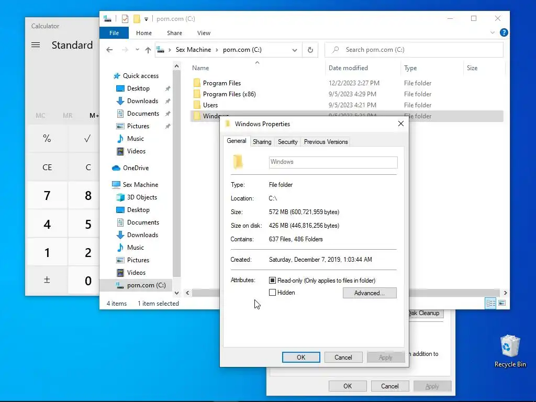Screen dimensions: 536x402
Task: Close Windows Properties with the X
Action: (401, 124)
